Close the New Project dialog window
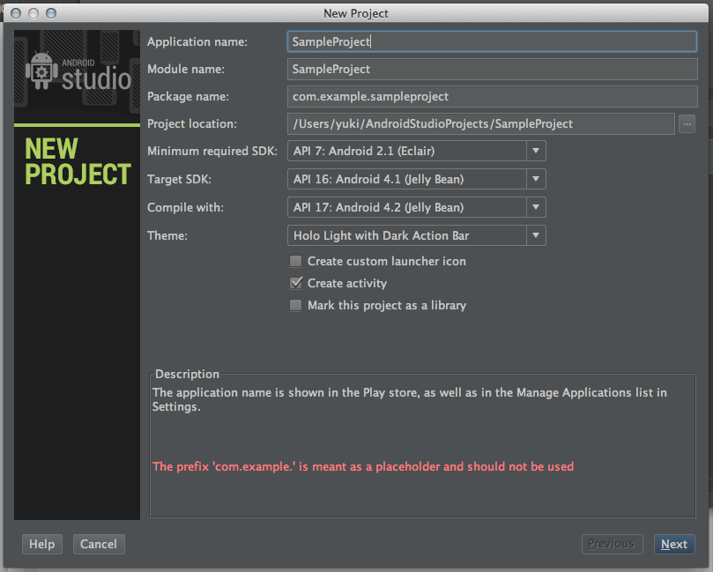Viewport: 713px width, 572px height. (16, 13)
